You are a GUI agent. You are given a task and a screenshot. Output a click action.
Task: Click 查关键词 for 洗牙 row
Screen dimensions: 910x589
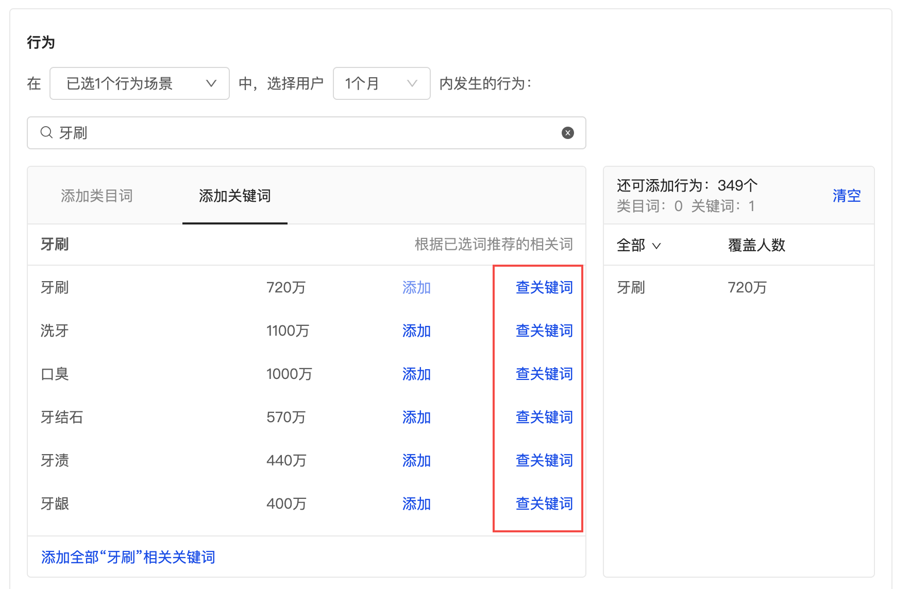[544, 331]
